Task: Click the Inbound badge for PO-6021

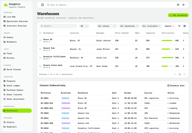Action: coord(66,98)
